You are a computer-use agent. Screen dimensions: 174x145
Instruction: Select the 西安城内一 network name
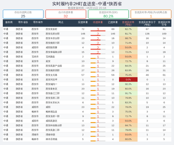pyautogui.click(x=52, y=84)
